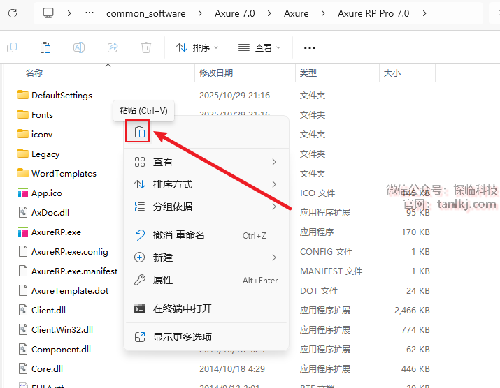
Task: Go to Axure folder in breadcrumb
Action: [297, 13]
